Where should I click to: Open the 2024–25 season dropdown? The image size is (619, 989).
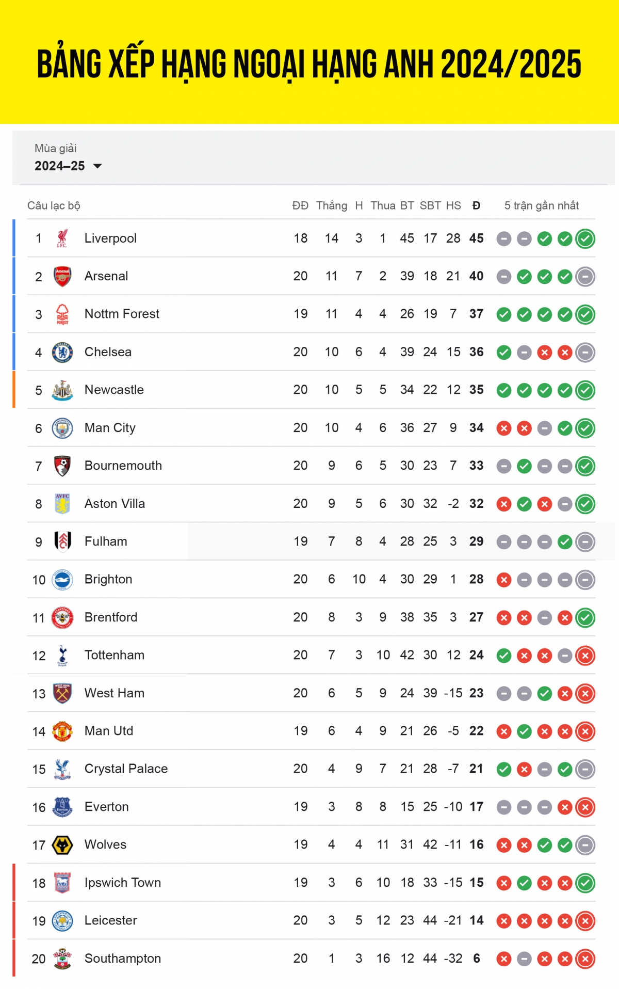[x=68, y=166]
